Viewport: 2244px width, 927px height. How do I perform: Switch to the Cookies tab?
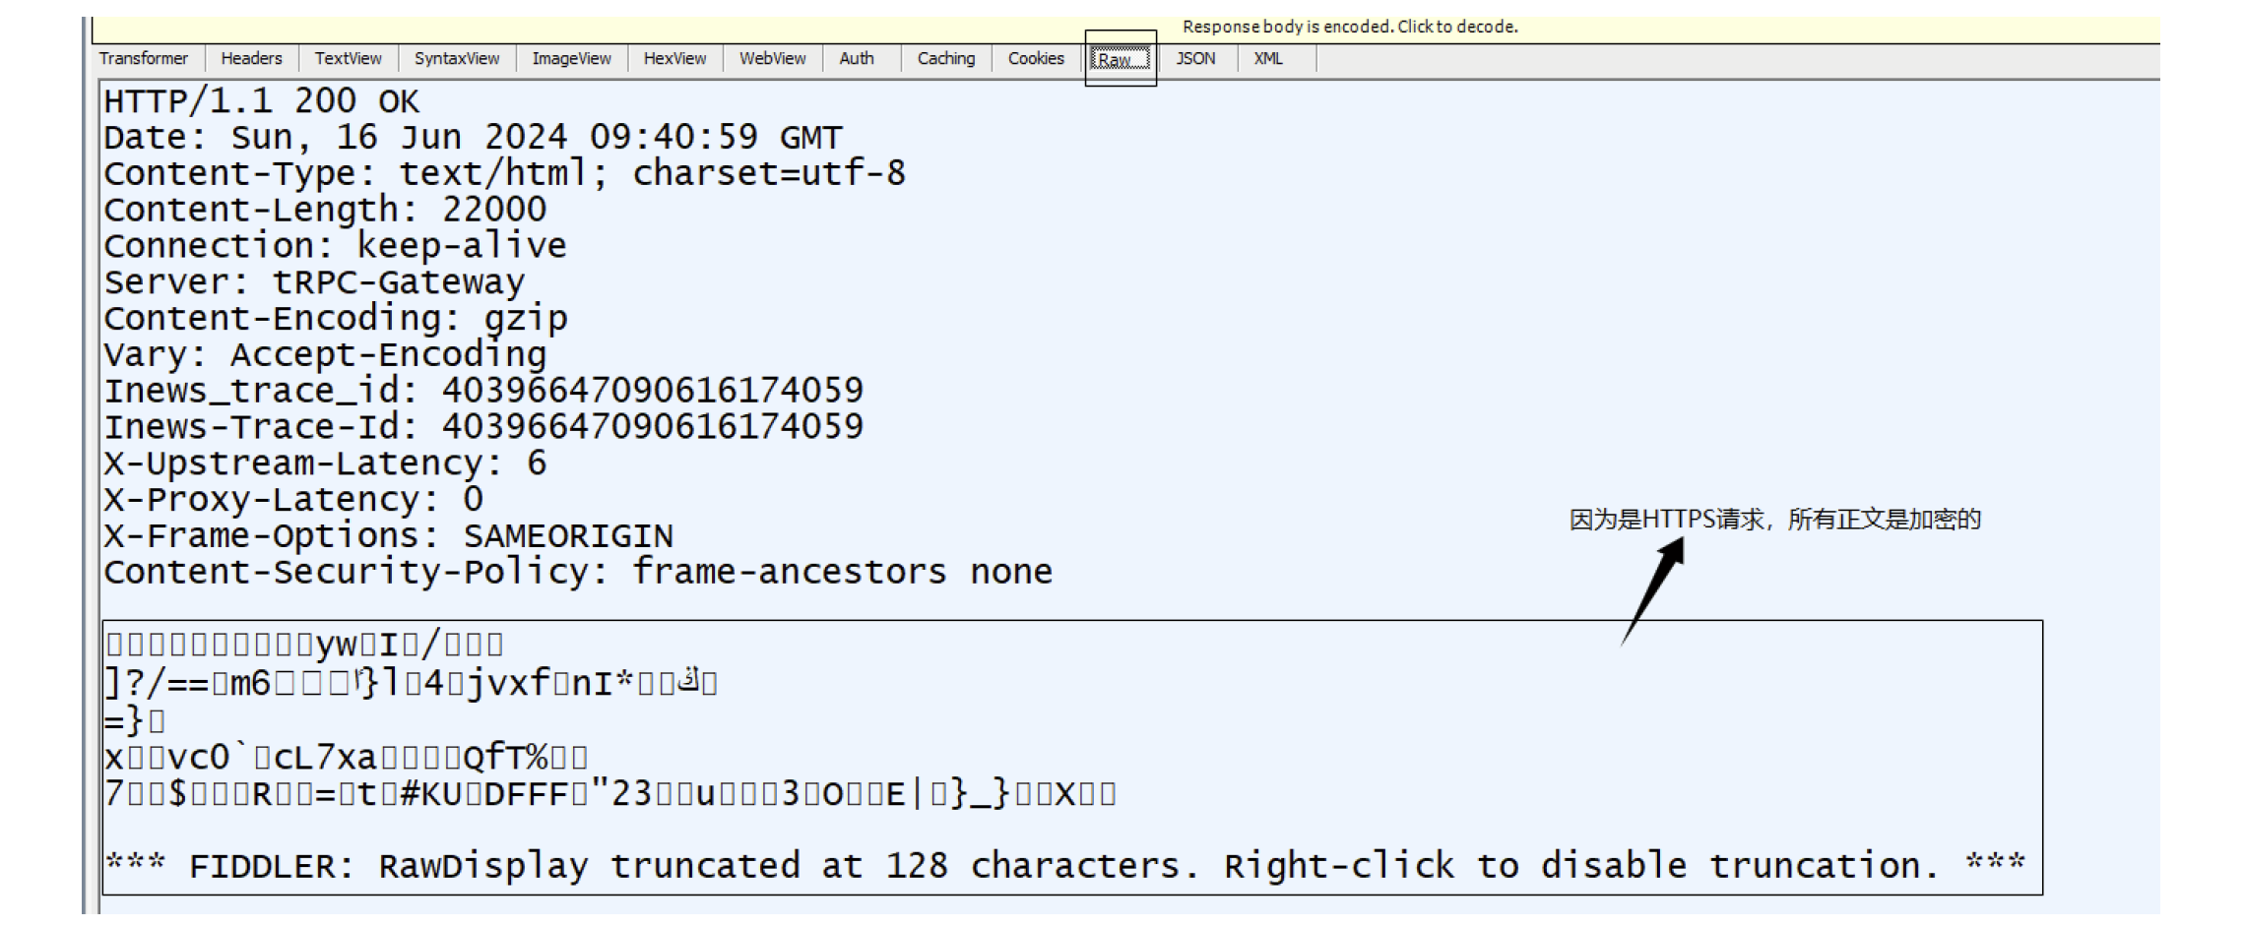point(1036,58)
